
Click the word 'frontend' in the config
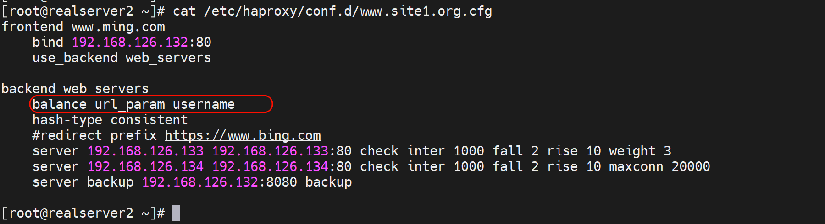tap(32, 27)
